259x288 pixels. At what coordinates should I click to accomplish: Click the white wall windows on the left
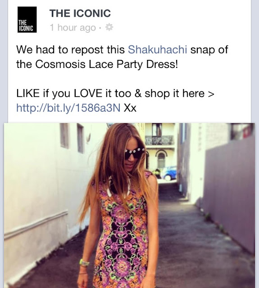(72, 138)
